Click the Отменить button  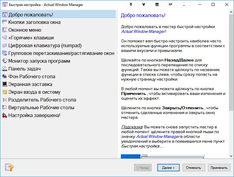click(x=193, y=168)
